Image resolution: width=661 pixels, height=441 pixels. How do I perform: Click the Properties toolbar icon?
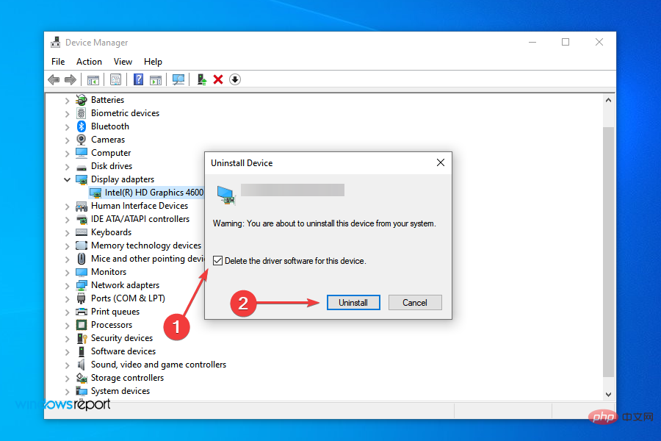pos(115,79)
